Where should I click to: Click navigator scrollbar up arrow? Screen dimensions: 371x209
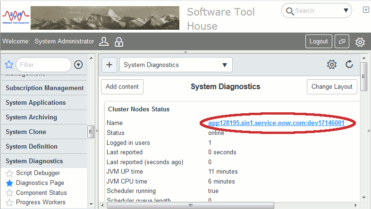pyautogui.click(x=91, y=58)
